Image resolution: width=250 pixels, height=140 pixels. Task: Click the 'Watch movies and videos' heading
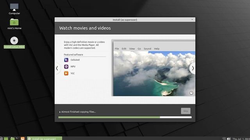pyautogui.click(x=85, y=28)
